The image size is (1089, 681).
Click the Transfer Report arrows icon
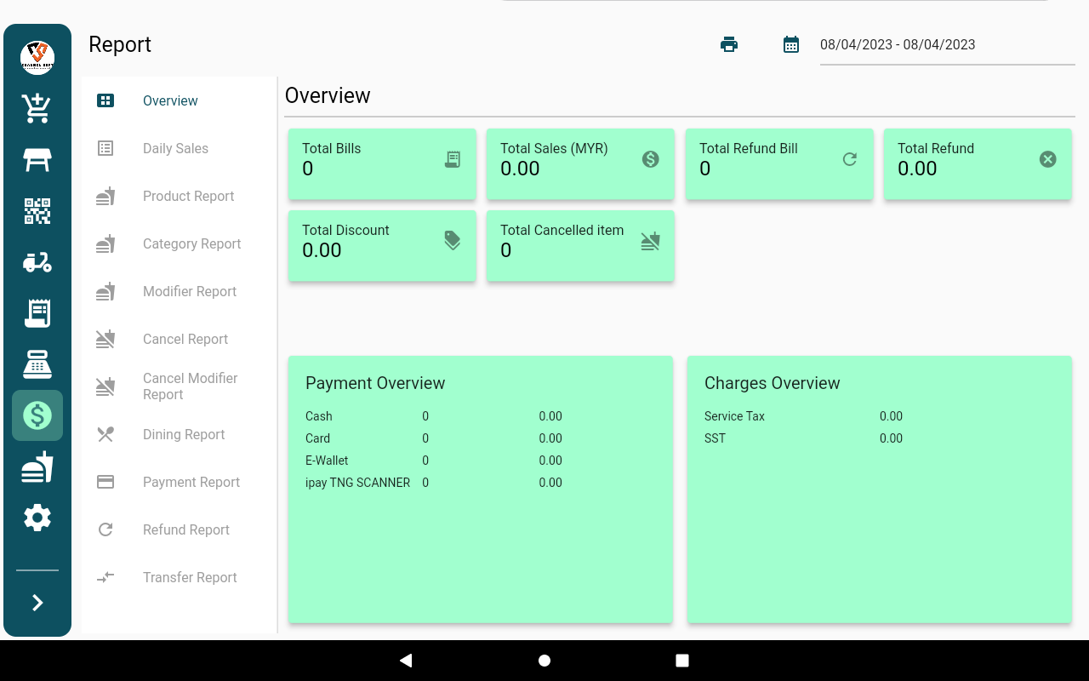[x=105, y=577]
